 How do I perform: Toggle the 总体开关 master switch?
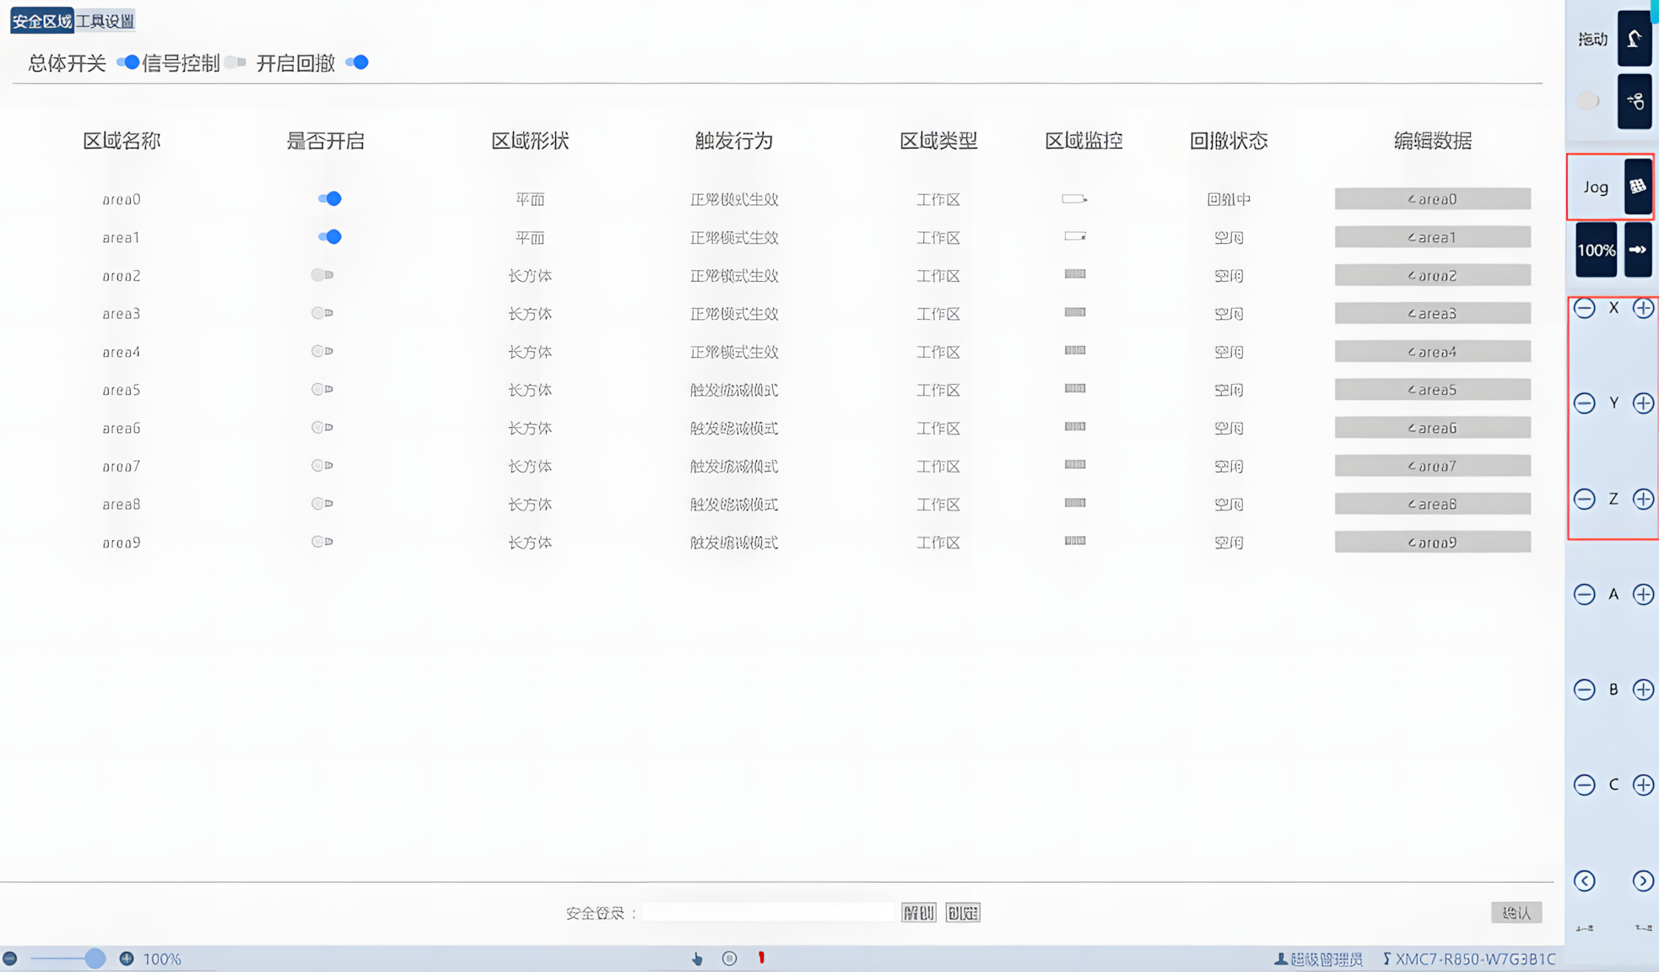(x=127, y=62)
